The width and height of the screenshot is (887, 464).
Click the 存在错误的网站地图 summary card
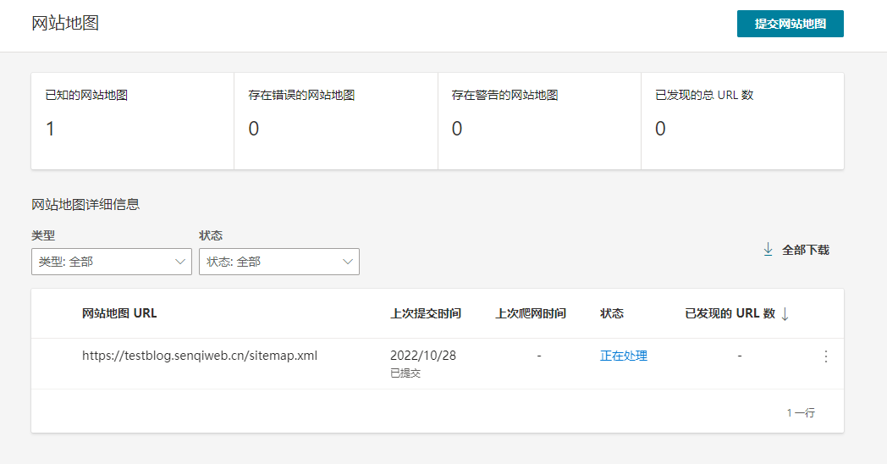336,121
